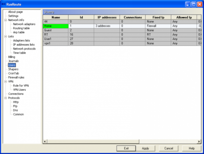
Task: Sort by Fixed Ip column header
Action: coord(158,17)
